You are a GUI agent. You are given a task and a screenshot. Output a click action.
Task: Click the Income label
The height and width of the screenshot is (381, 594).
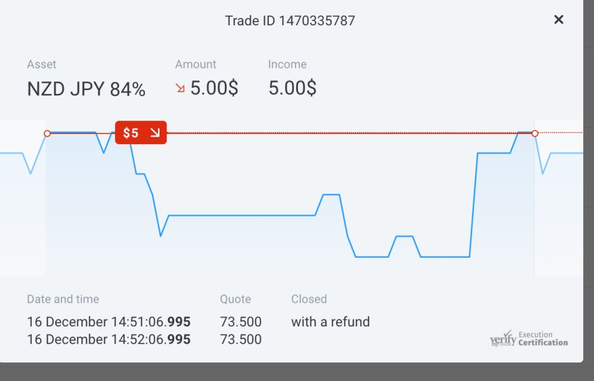tap(287, 64)
